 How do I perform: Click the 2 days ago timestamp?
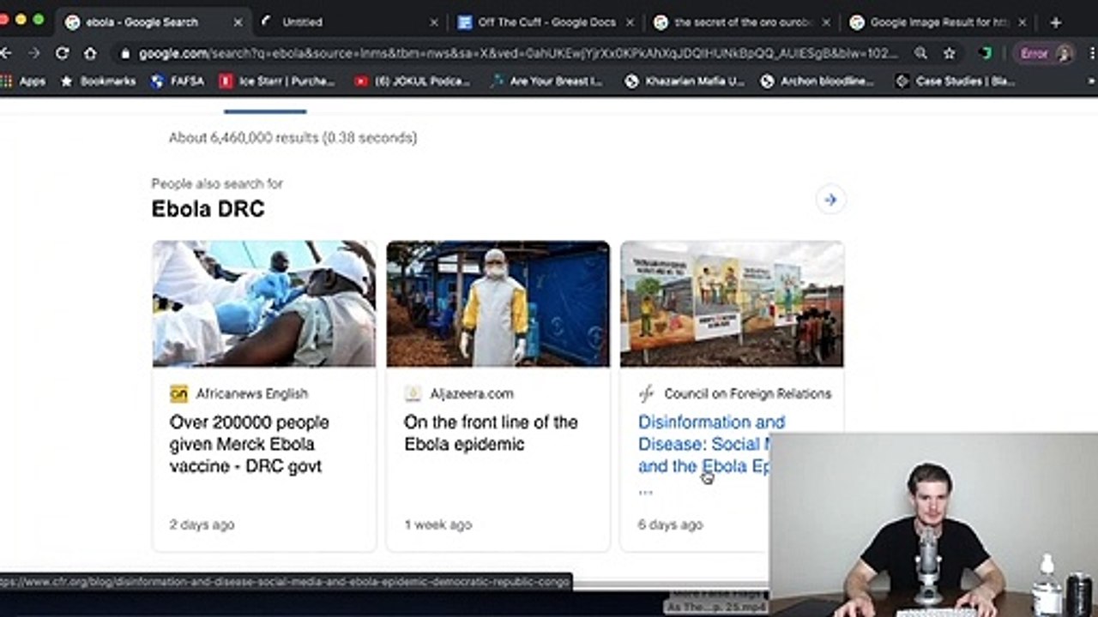[202, 524]
